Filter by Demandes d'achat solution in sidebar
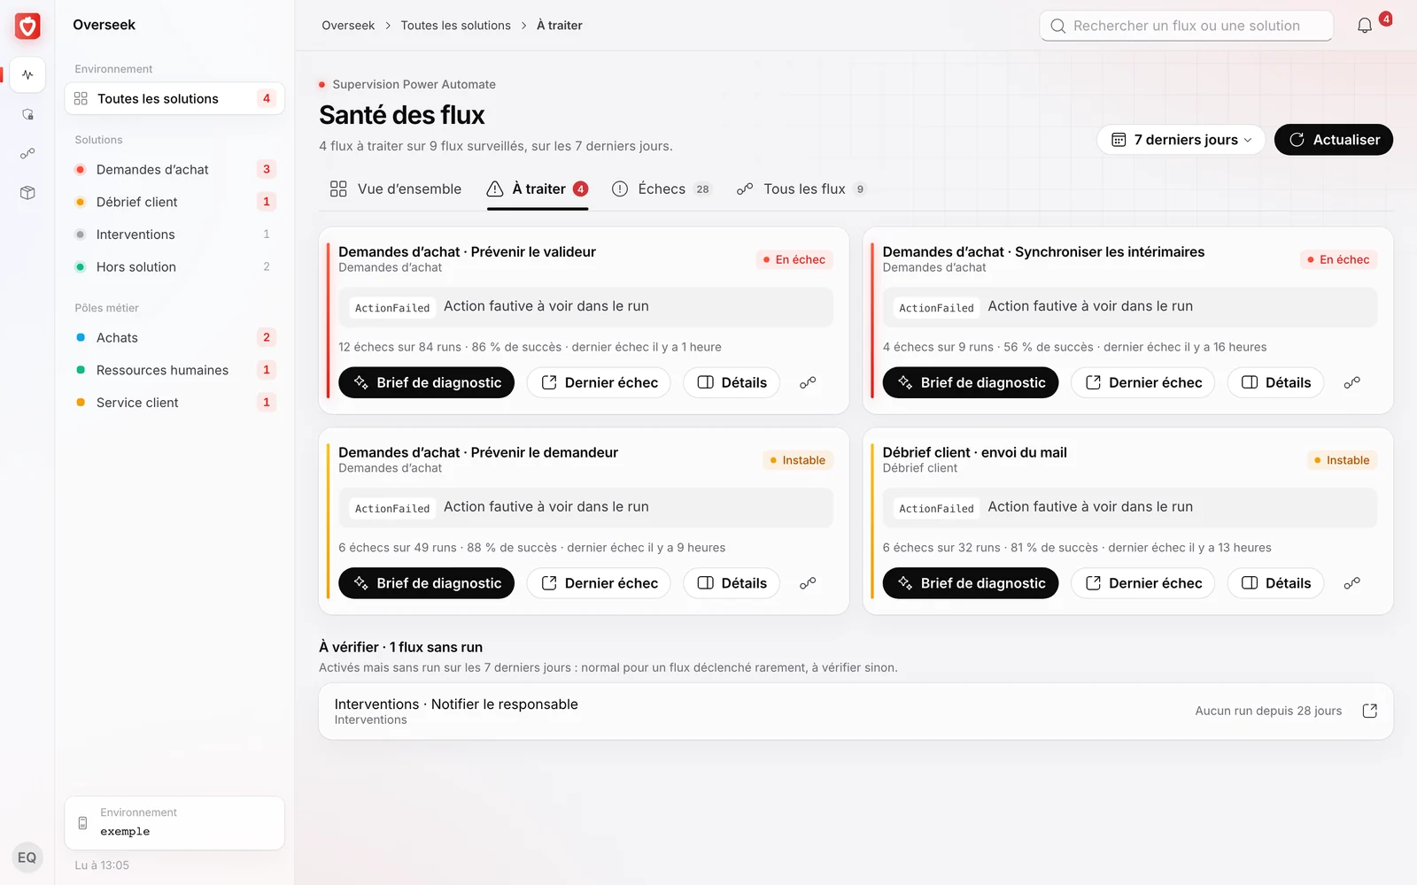Viewport: 1417px width, 885px height. pos(174,169)
